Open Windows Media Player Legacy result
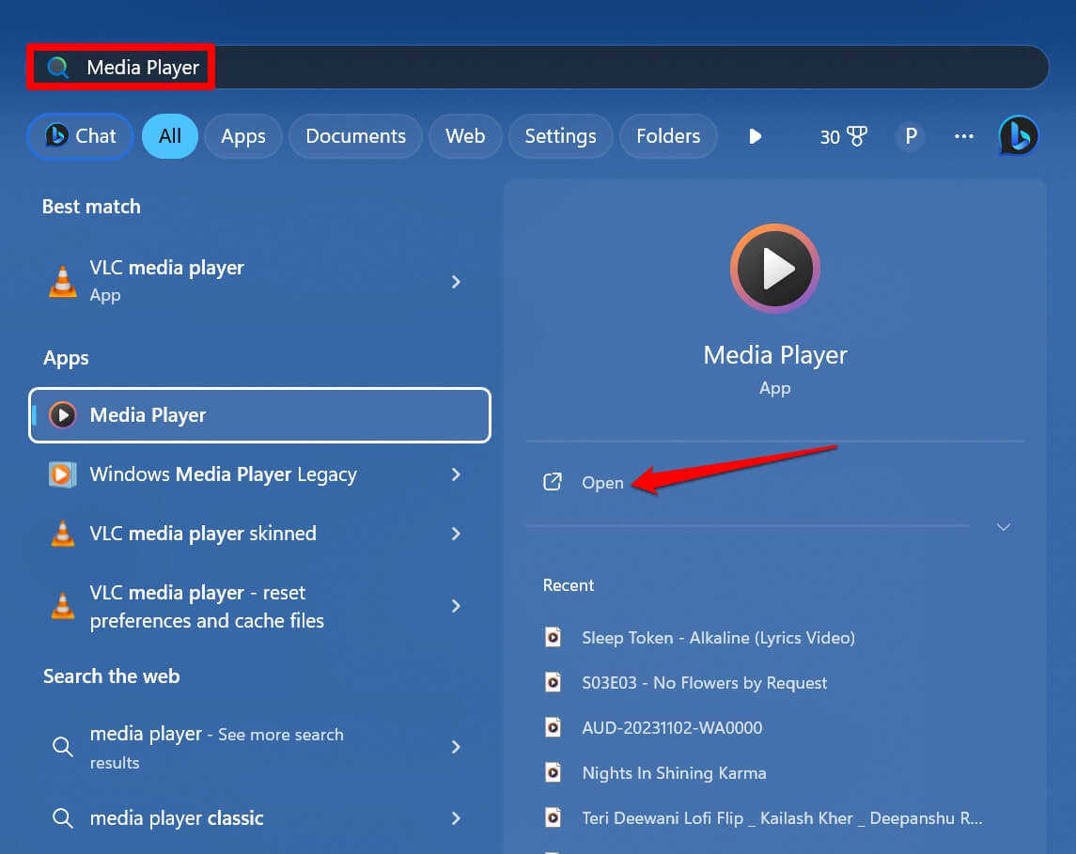This screenshot has height=854, width=1076. (259, 474)
